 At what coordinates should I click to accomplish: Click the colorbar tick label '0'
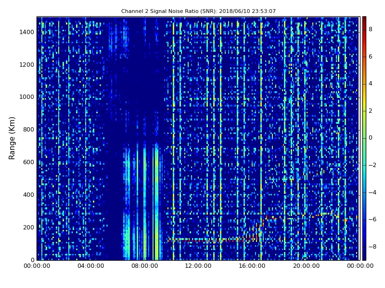[x=371, y=138]
